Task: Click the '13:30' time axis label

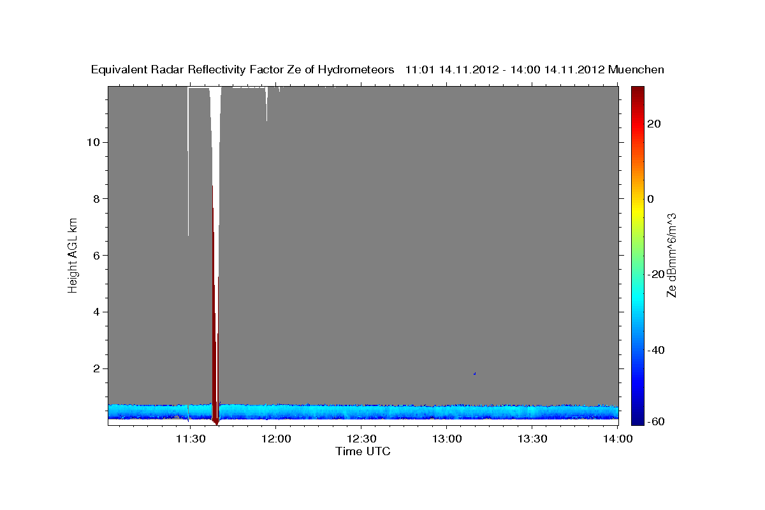Action: click(532, 439)
